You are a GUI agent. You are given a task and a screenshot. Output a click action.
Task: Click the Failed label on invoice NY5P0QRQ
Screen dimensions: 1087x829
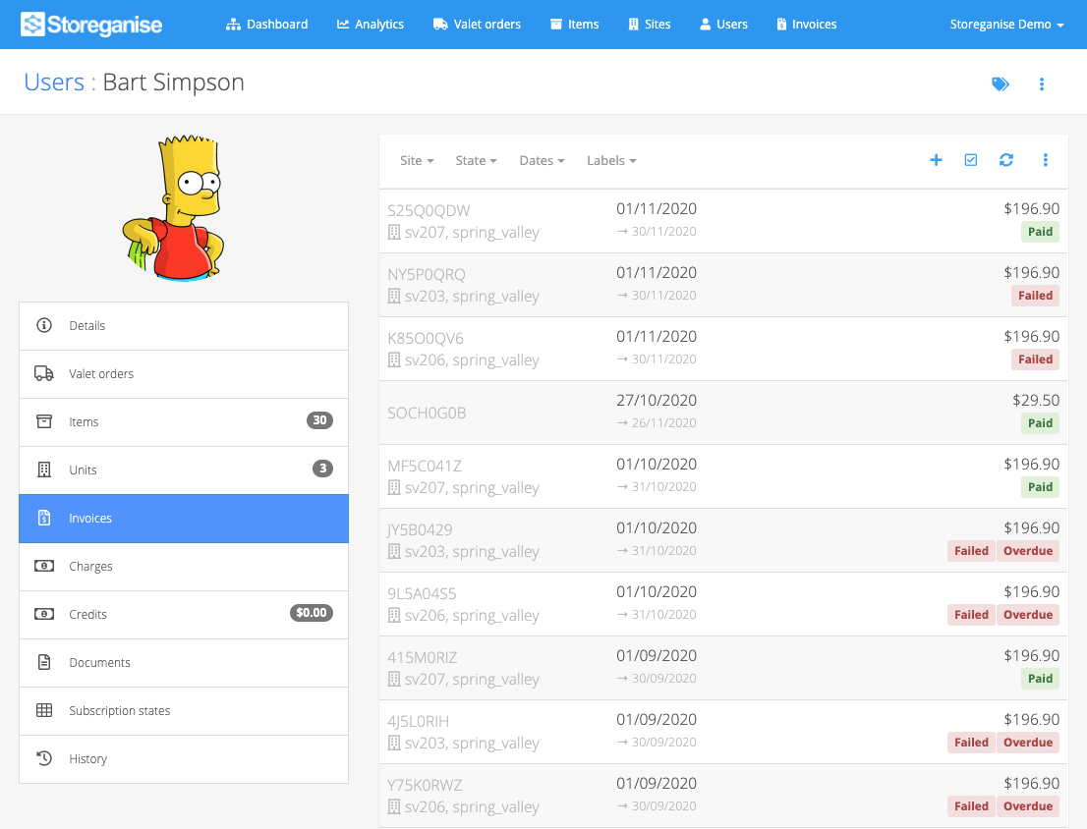tap(1035, 296)
